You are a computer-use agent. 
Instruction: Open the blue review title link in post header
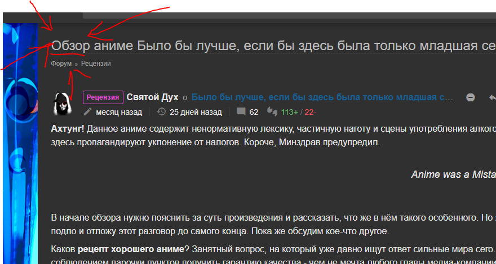pos(322,97)
